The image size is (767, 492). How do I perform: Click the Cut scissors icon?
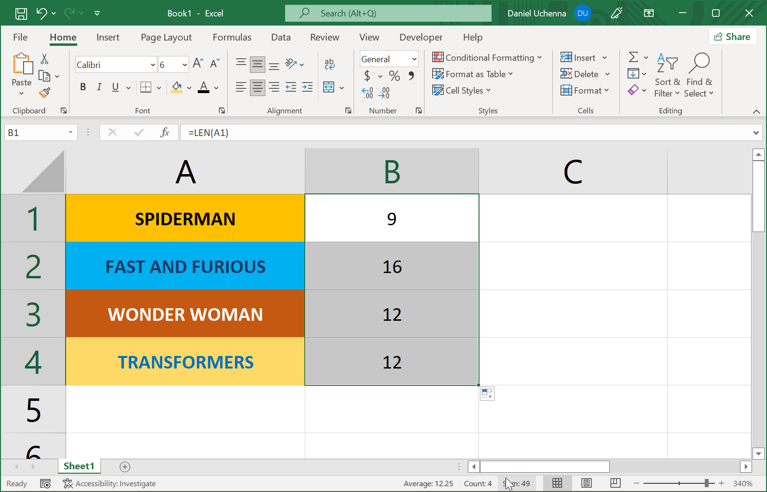pos(44,59)
